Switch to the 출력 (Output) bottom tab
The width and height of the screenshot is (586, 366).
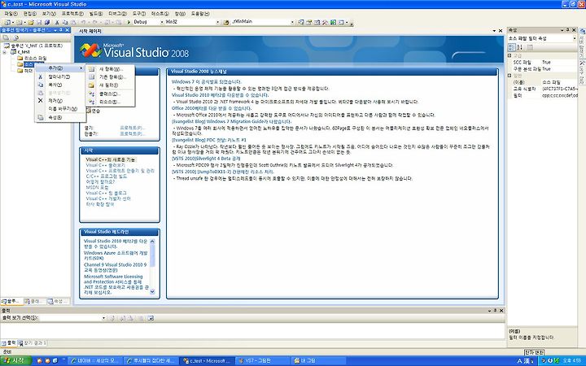9,343
